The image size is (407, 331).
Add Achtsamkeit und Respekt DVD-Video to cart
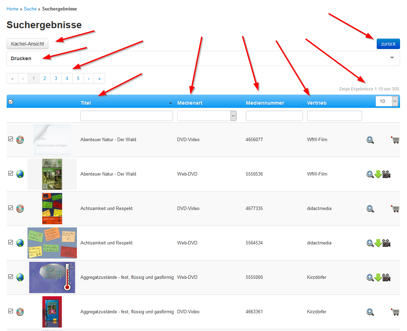(x=395, y=209)
